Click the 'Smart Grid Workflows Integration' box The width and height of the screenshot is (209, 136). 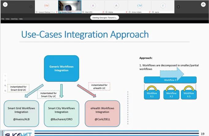21,114
